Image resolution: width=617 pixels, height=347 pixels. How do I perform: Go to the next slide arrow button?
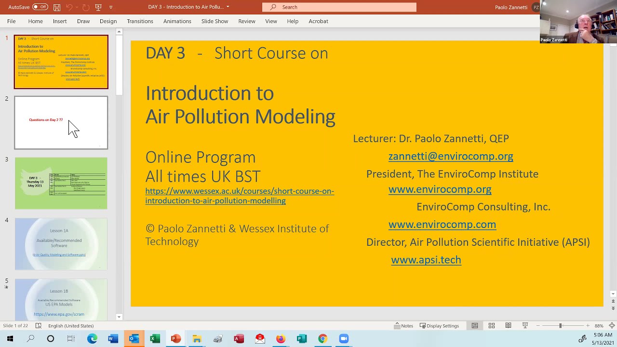coord(613,308)
